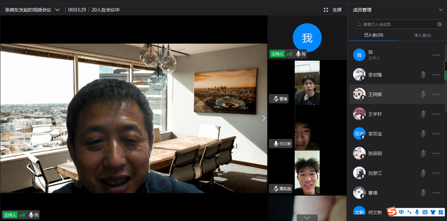Toggle the muted mic icon for 张硕硕

tap(423, 153)
